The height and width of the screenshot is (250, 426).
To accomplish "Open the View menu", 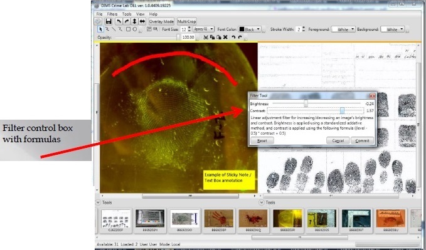I will pos(140,14).
